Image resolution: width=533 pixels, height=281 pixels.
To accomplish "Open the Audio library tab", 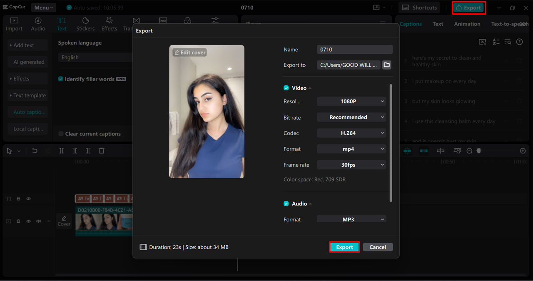I will (x=38, y=24).
